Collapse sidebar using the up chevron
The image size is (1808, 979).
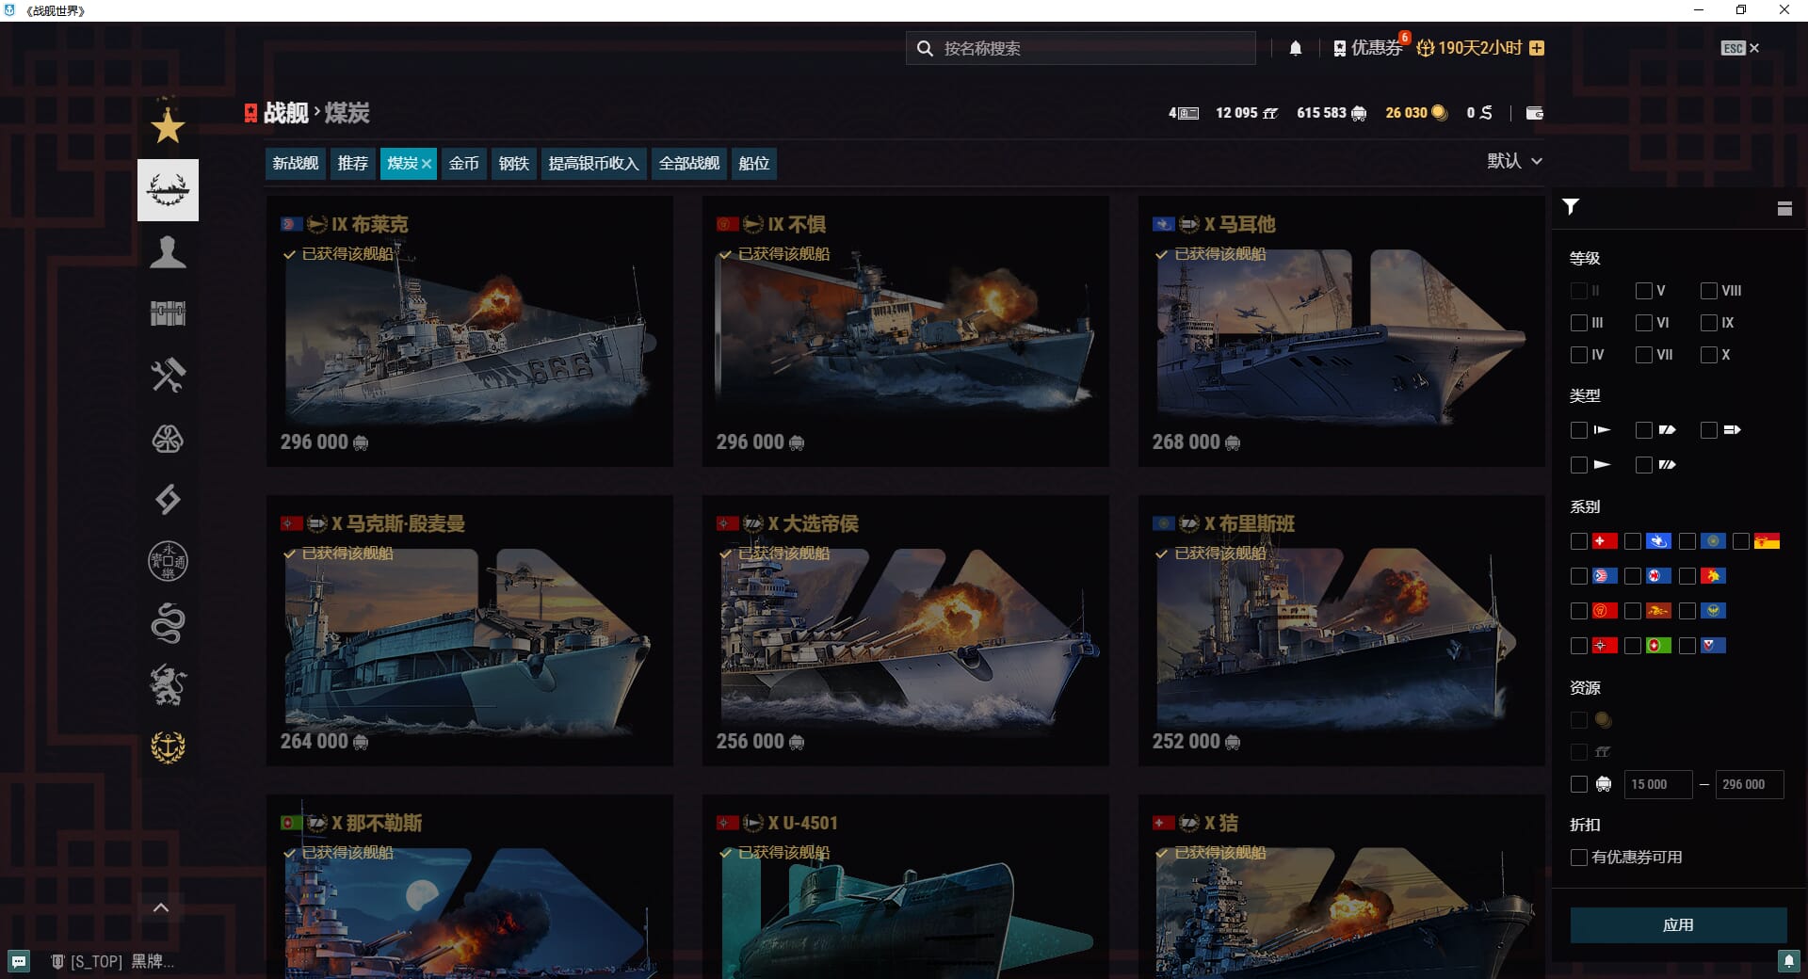[x=161, y=907]
